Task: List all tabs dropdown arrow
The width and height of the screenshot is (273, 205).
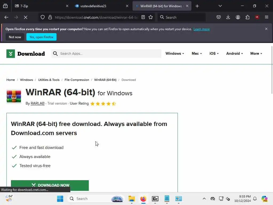Action: [x=220, y=6]
